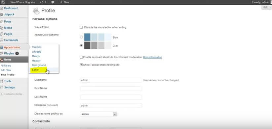Click the WordPress logo icon

[x=3, y=2]
